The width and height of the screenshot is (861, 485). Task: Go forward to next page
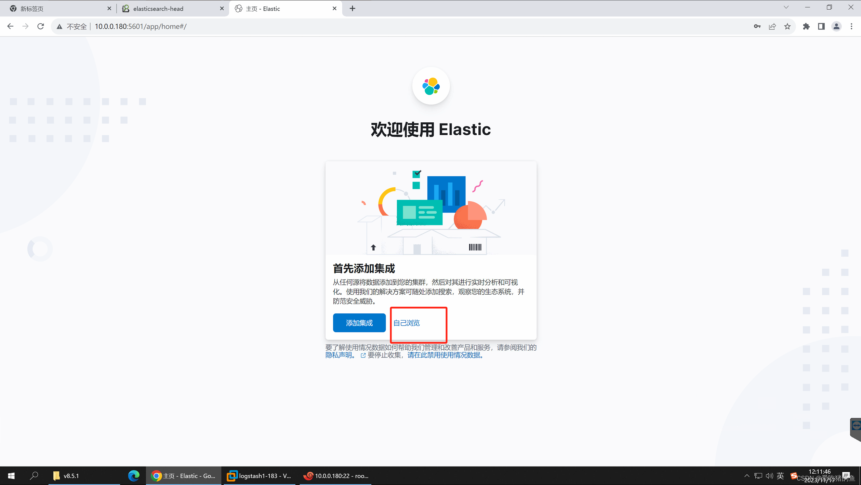click(25, 26)
